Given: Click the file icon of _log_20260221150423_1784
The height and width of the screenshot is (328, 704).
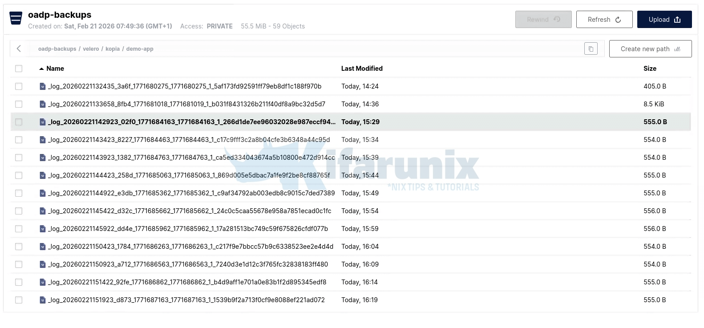Looking at the screenshot, I should tap(43, 247).
